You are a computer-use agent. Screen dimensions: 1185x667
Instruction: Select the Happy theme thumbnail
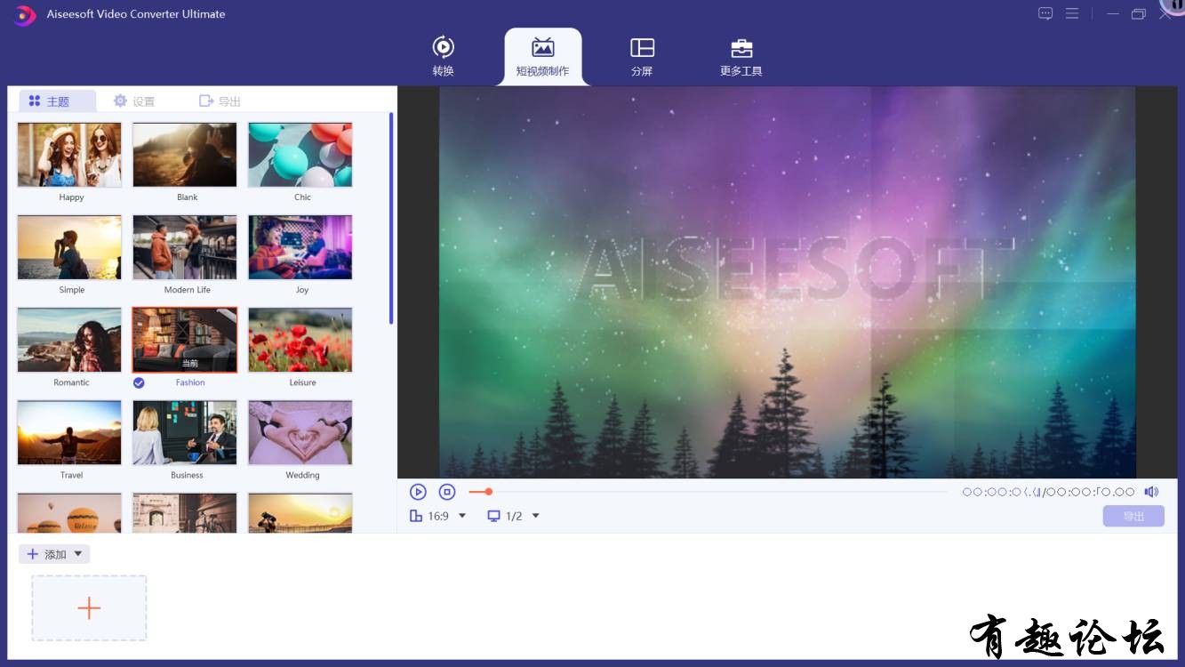tap(69, 155)
